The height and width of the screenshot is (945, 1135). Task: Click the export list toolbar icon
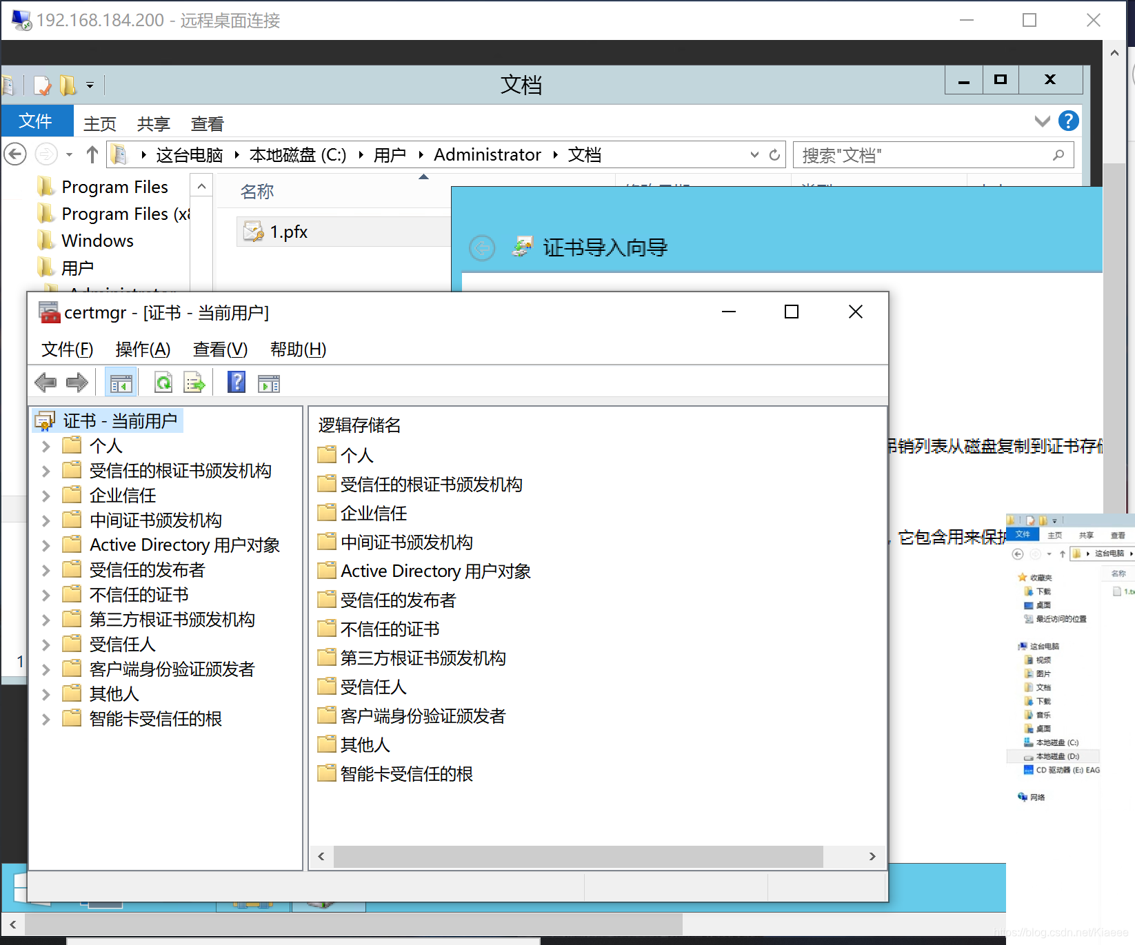pyautogui.click(x=194, y=382)
